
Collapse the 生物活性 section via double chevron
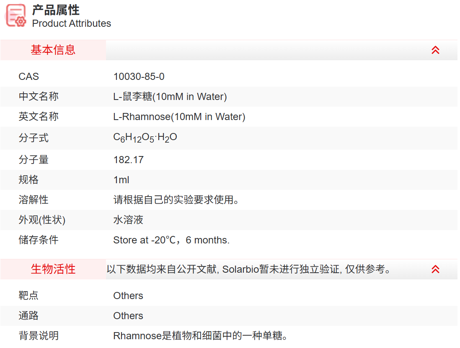[436, 269]
